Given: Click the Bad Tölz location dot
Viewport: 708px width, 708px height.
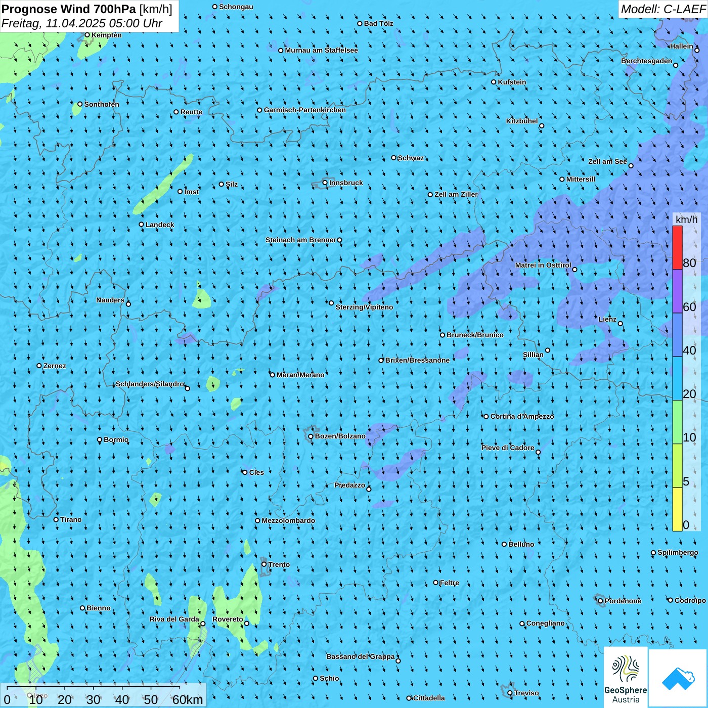Looking at the screenshot, I should pos(360,23).
